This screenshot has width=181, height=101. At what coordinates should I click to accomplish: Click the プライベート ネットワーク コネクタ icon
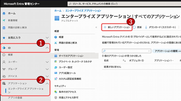[56, 62]
